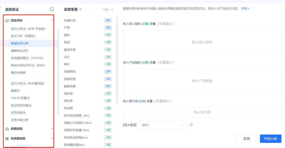
Task: Click the 重置 button
Action: tap(247, 139)
